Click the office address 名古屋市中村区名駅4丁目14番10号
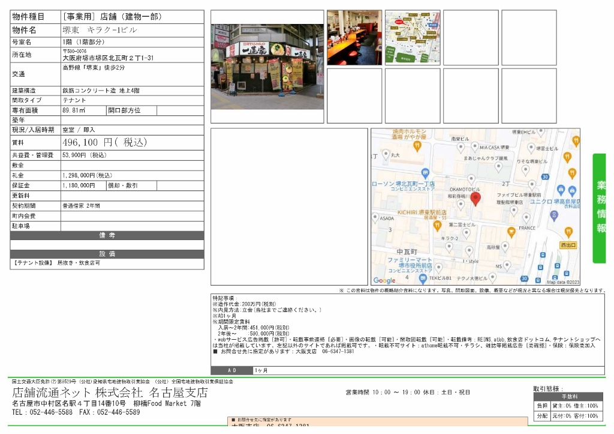Image resolution: width=614 pixels, height=434 pixels. point(69,403)
